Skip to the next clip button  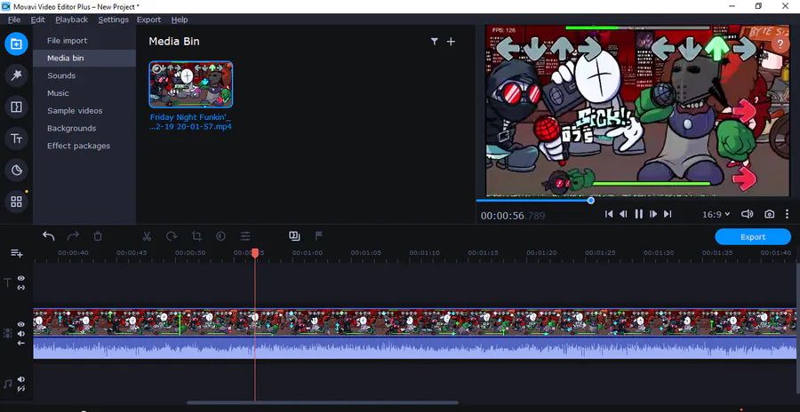[x=668, y=214]
